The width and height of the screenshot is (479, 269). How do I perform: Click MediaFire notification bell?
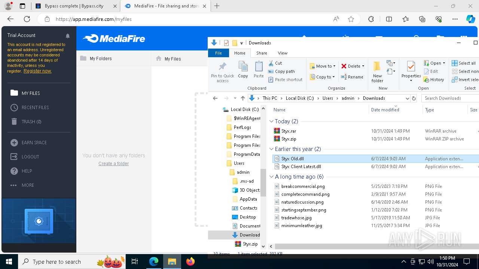pyautogui.click(x=68, y=36)
